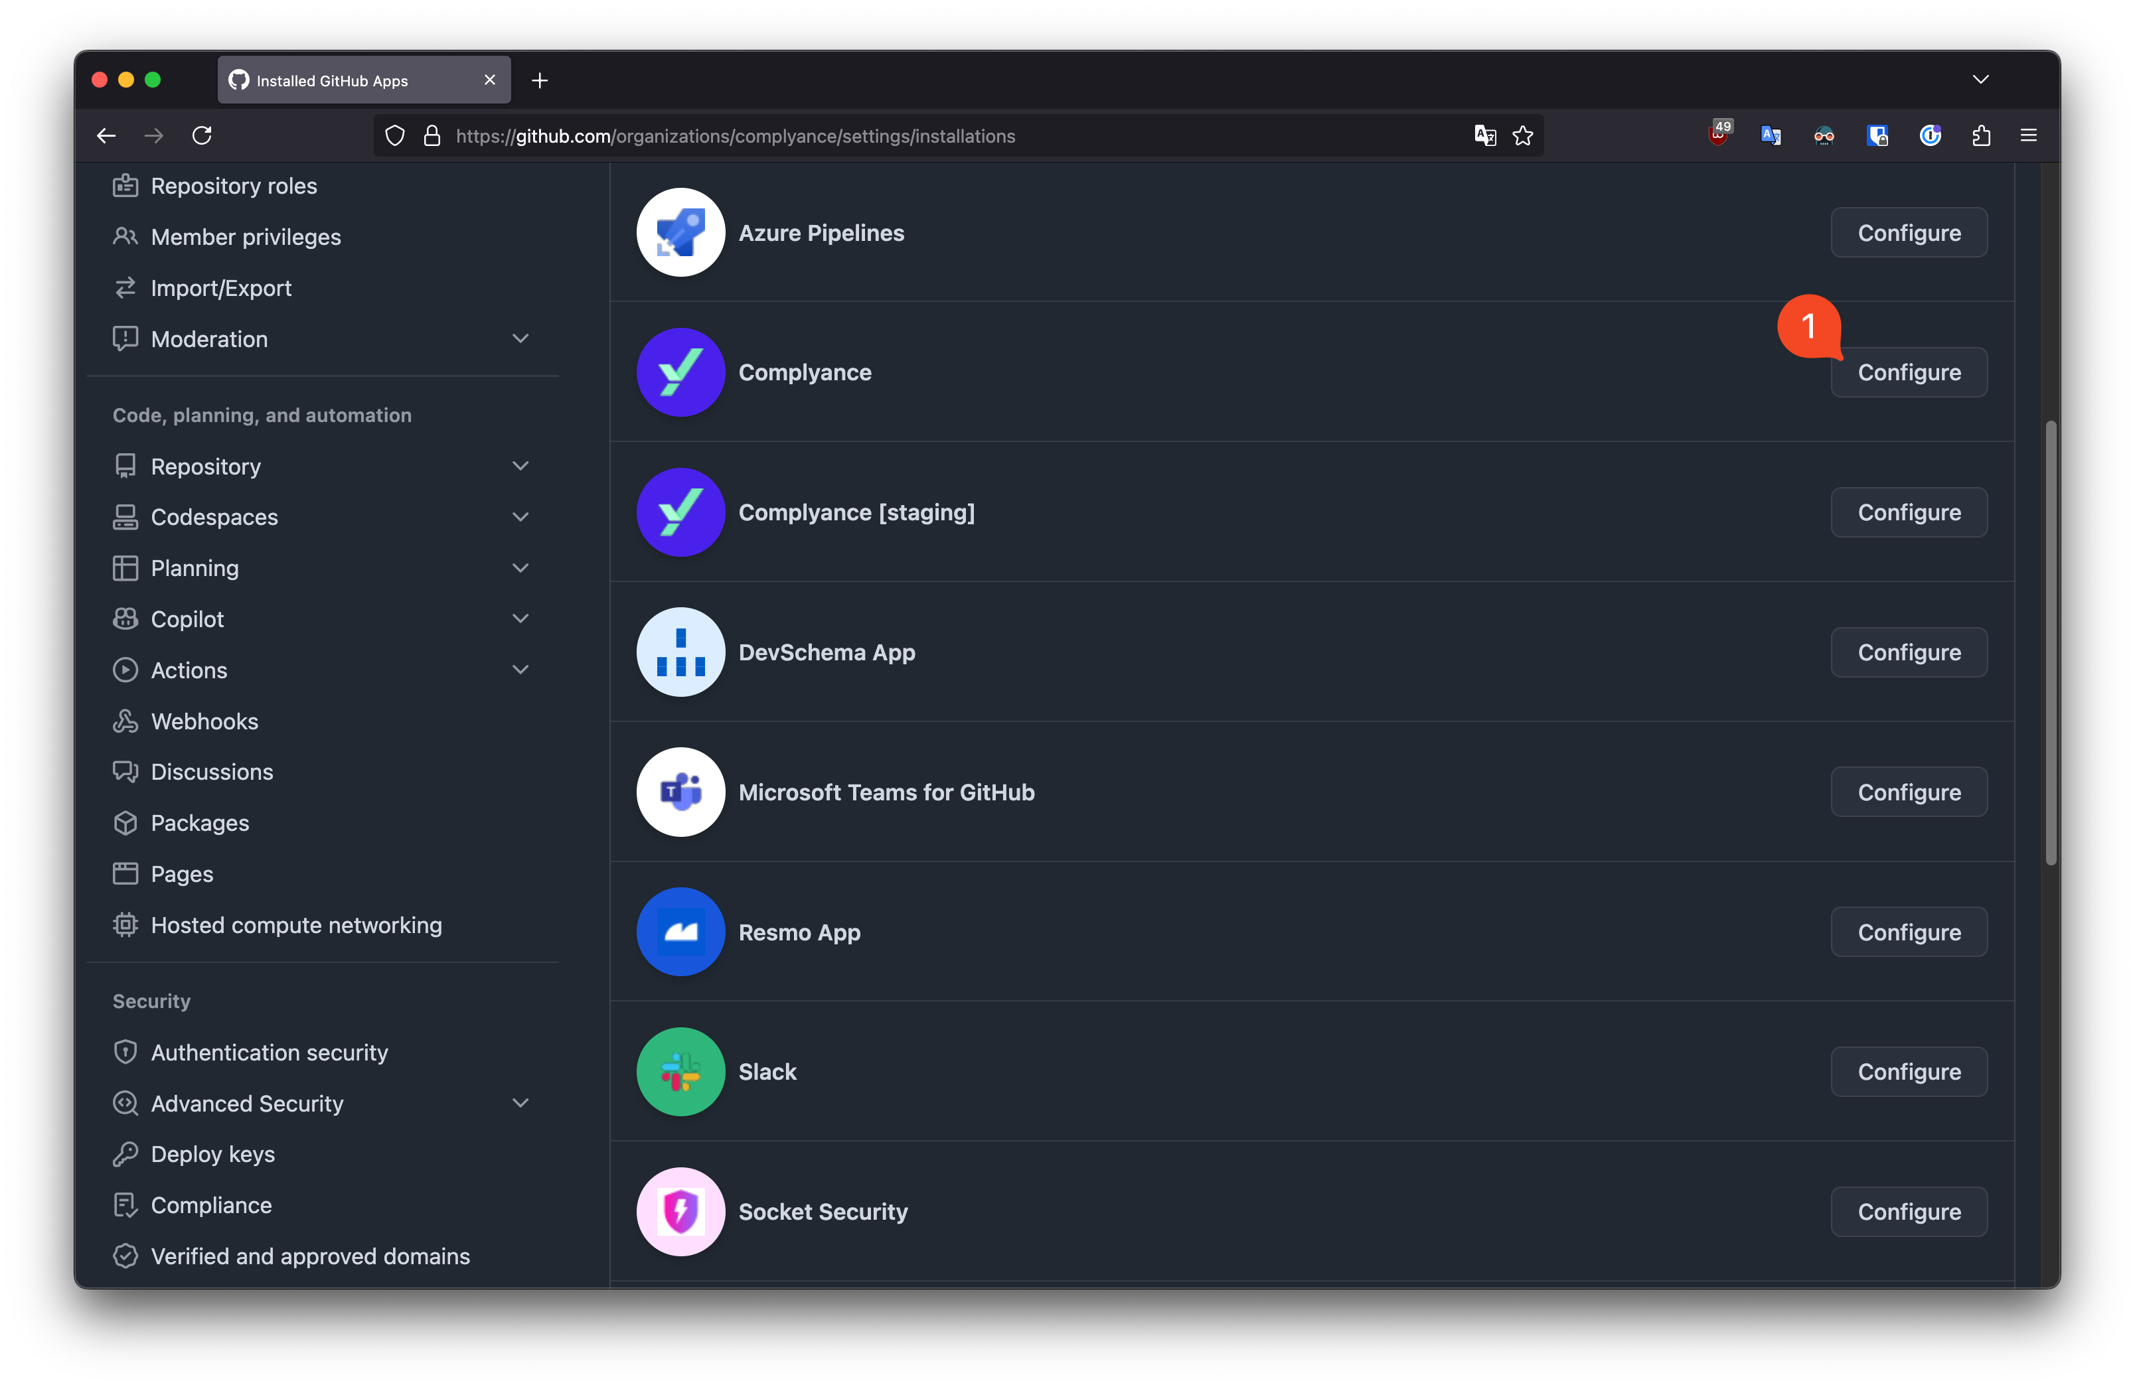Open the browser extensions puzzle icon

tap(1981, 135)
